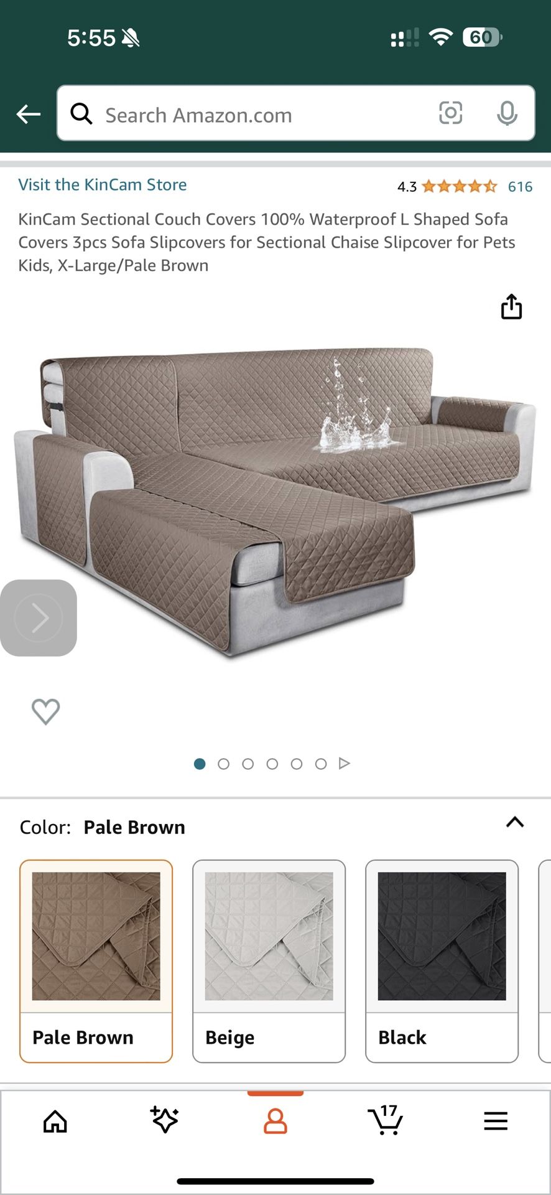The height and width of the screenshot is (1195, 551).
Task: Tap the back arrow icon
Action: [28, 114]
